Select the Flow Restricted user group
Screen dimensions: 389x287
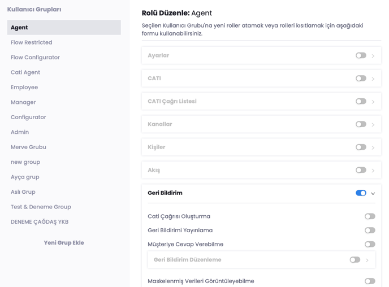click(32, 42)
